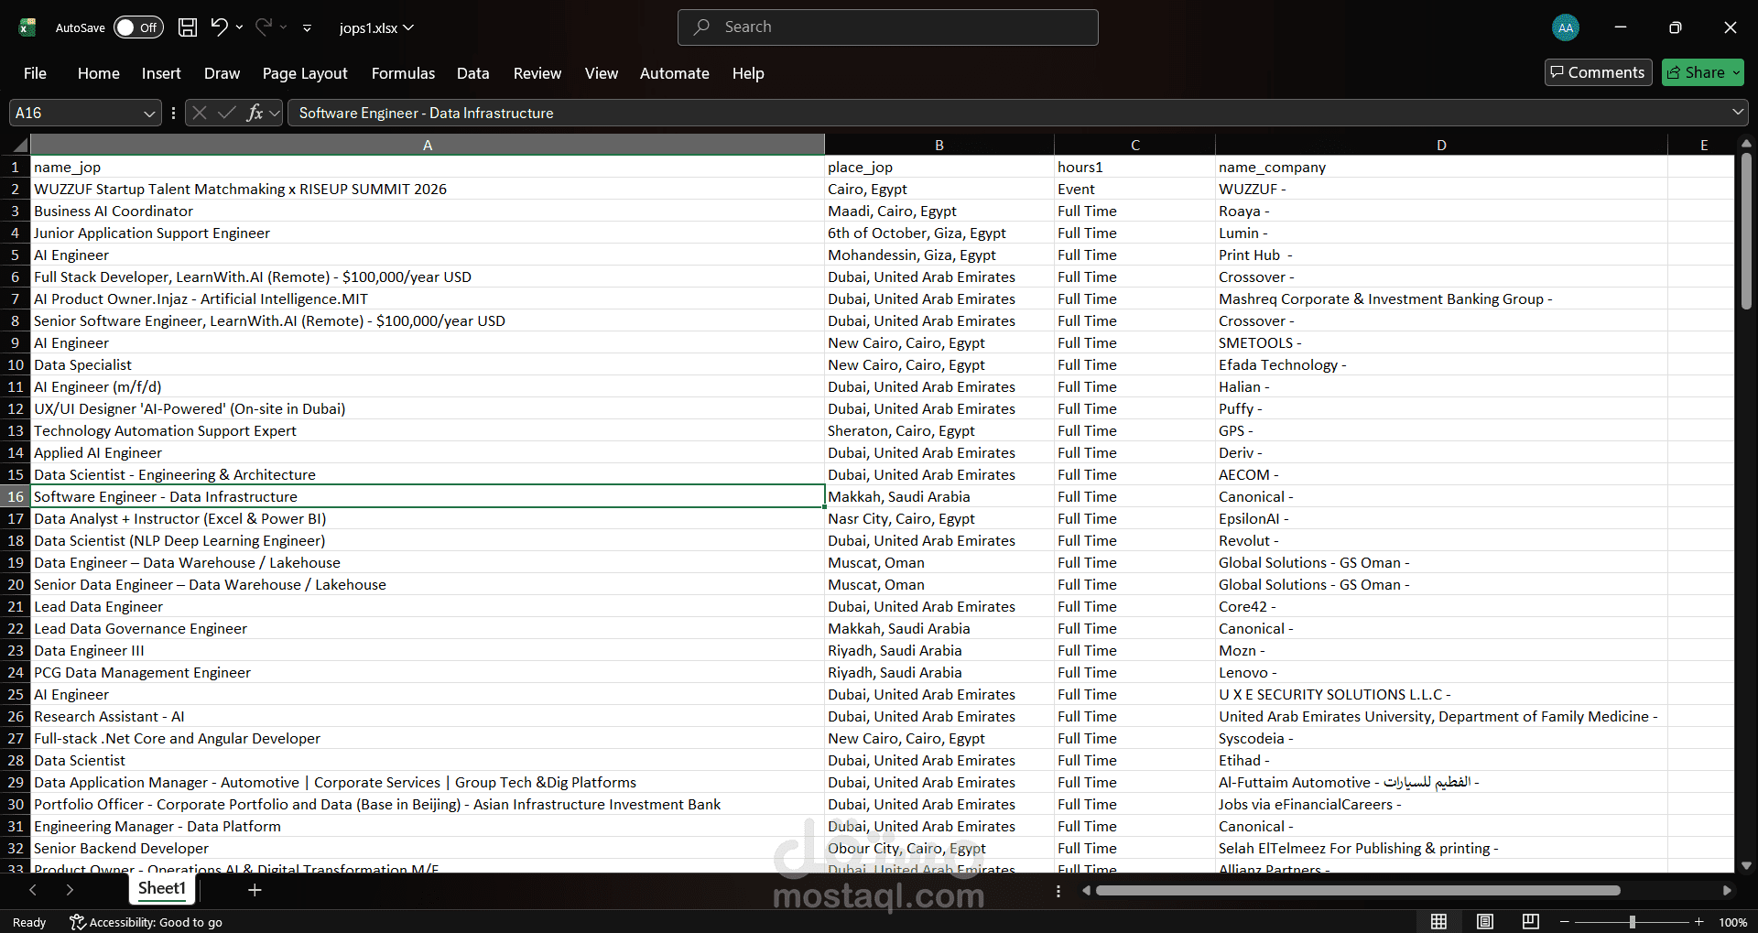The height and width of the screenshot is (933, 1758).
Task: Click the horizontal scrollbar thumb
Action: (1358, 890)
